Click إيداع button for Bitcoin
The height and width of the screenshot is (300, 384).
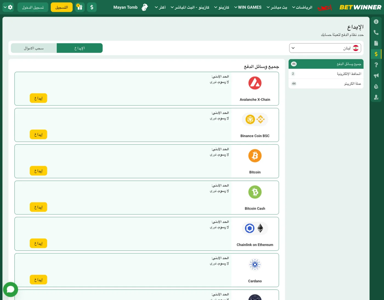(38, 171)
